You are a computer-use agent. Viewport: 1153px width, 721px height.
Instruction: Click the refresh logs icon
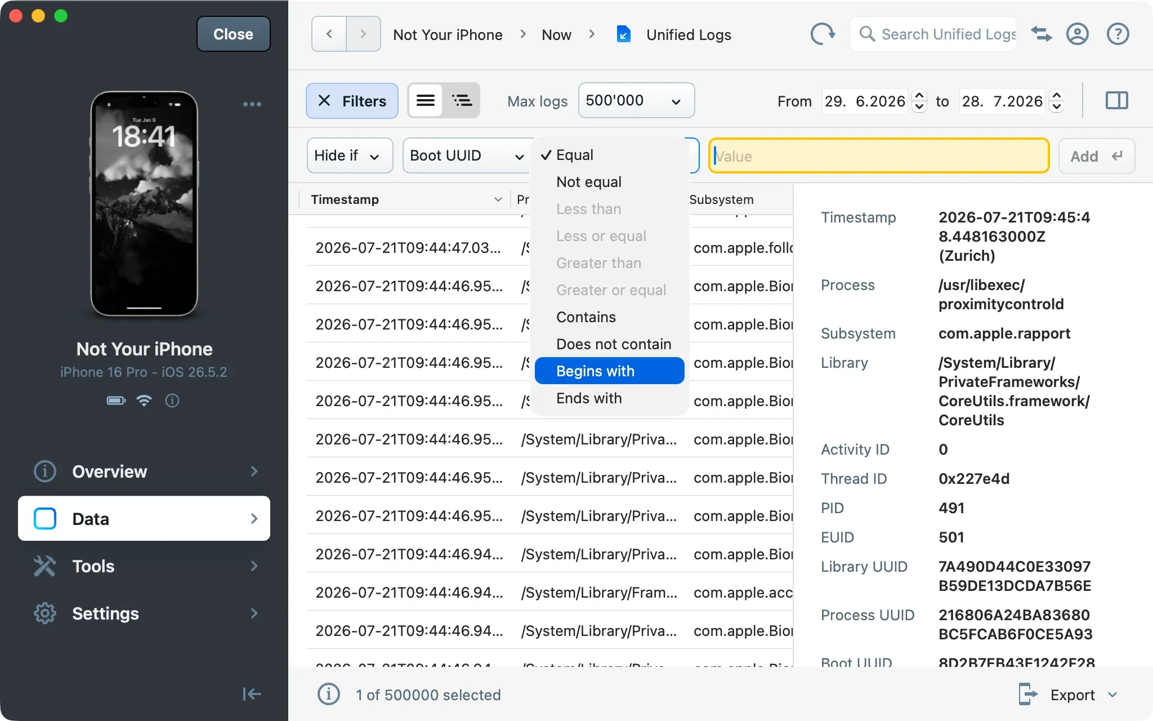pyautogui.click(x=823, y=34)
